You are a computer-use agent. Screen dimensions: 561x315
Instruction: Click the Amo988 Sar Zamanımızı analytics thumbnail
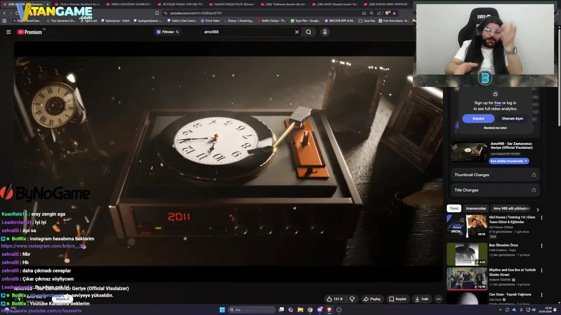point(469,152)
